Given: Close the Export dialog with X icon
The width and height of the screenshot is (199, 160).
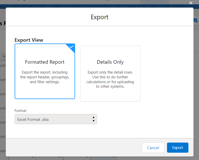Looking at the screenshot, I should click(x=191, y=3).
